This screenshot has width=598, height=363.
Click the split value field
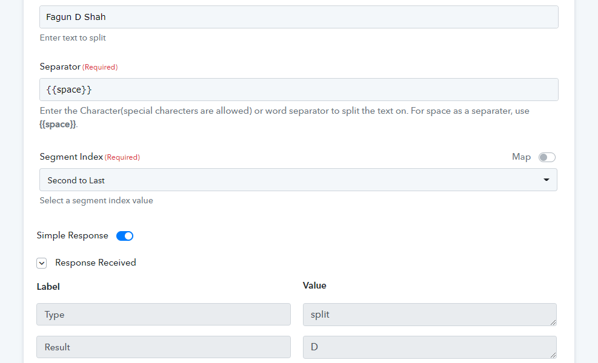(x=430, y=315)
